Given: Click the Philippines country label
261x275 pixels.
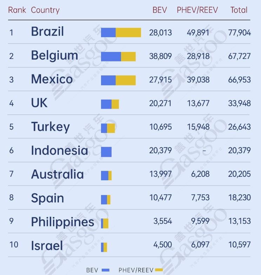Looking at the screenshot, I should [x=62, y=222].
